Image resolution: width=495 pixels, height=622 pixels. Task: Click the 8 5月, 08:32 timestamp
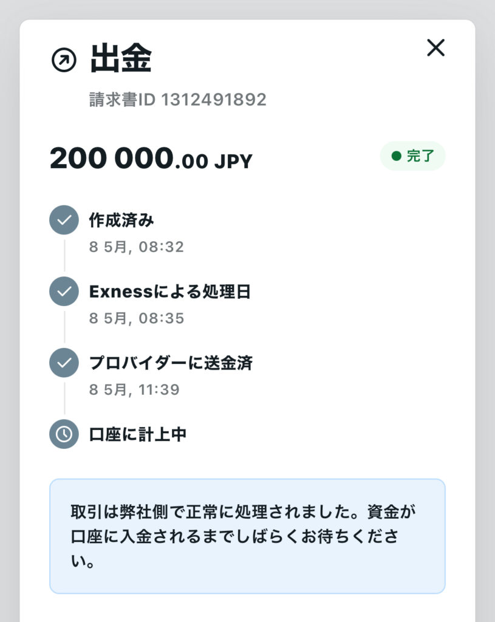click(x=136, y=247)
